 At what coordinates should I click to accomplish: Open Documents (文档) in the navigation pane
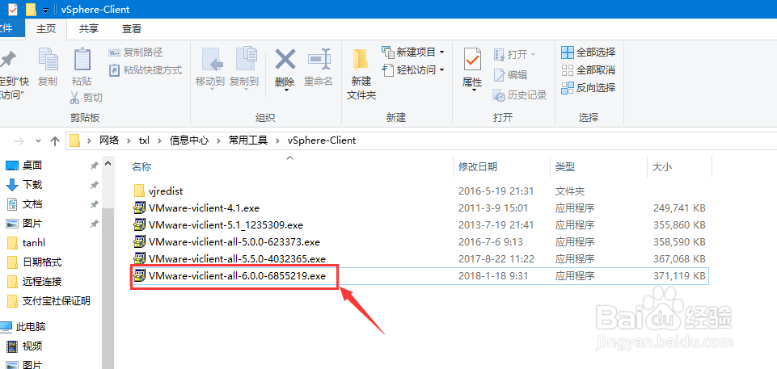(x=32, y=204)
